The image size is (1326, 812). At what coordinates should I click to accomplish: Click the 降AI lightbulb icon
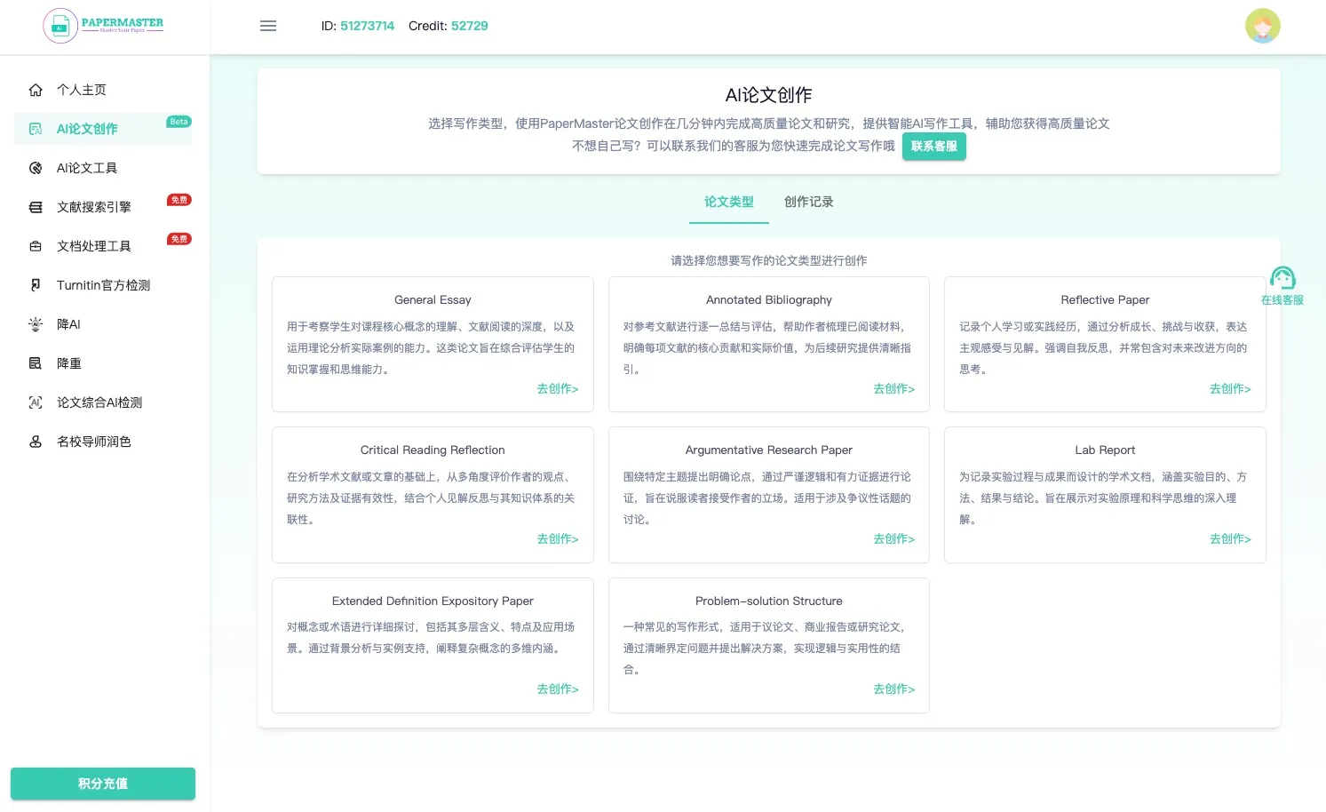click(x=36, y=324)
